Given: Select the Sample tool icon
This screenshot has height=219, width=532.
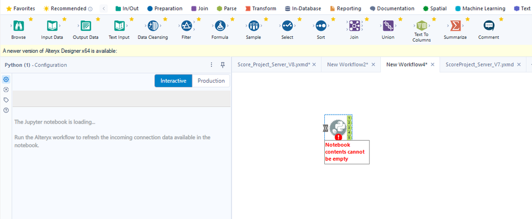Looking at the screenshot, I should (x=253, y=26).
